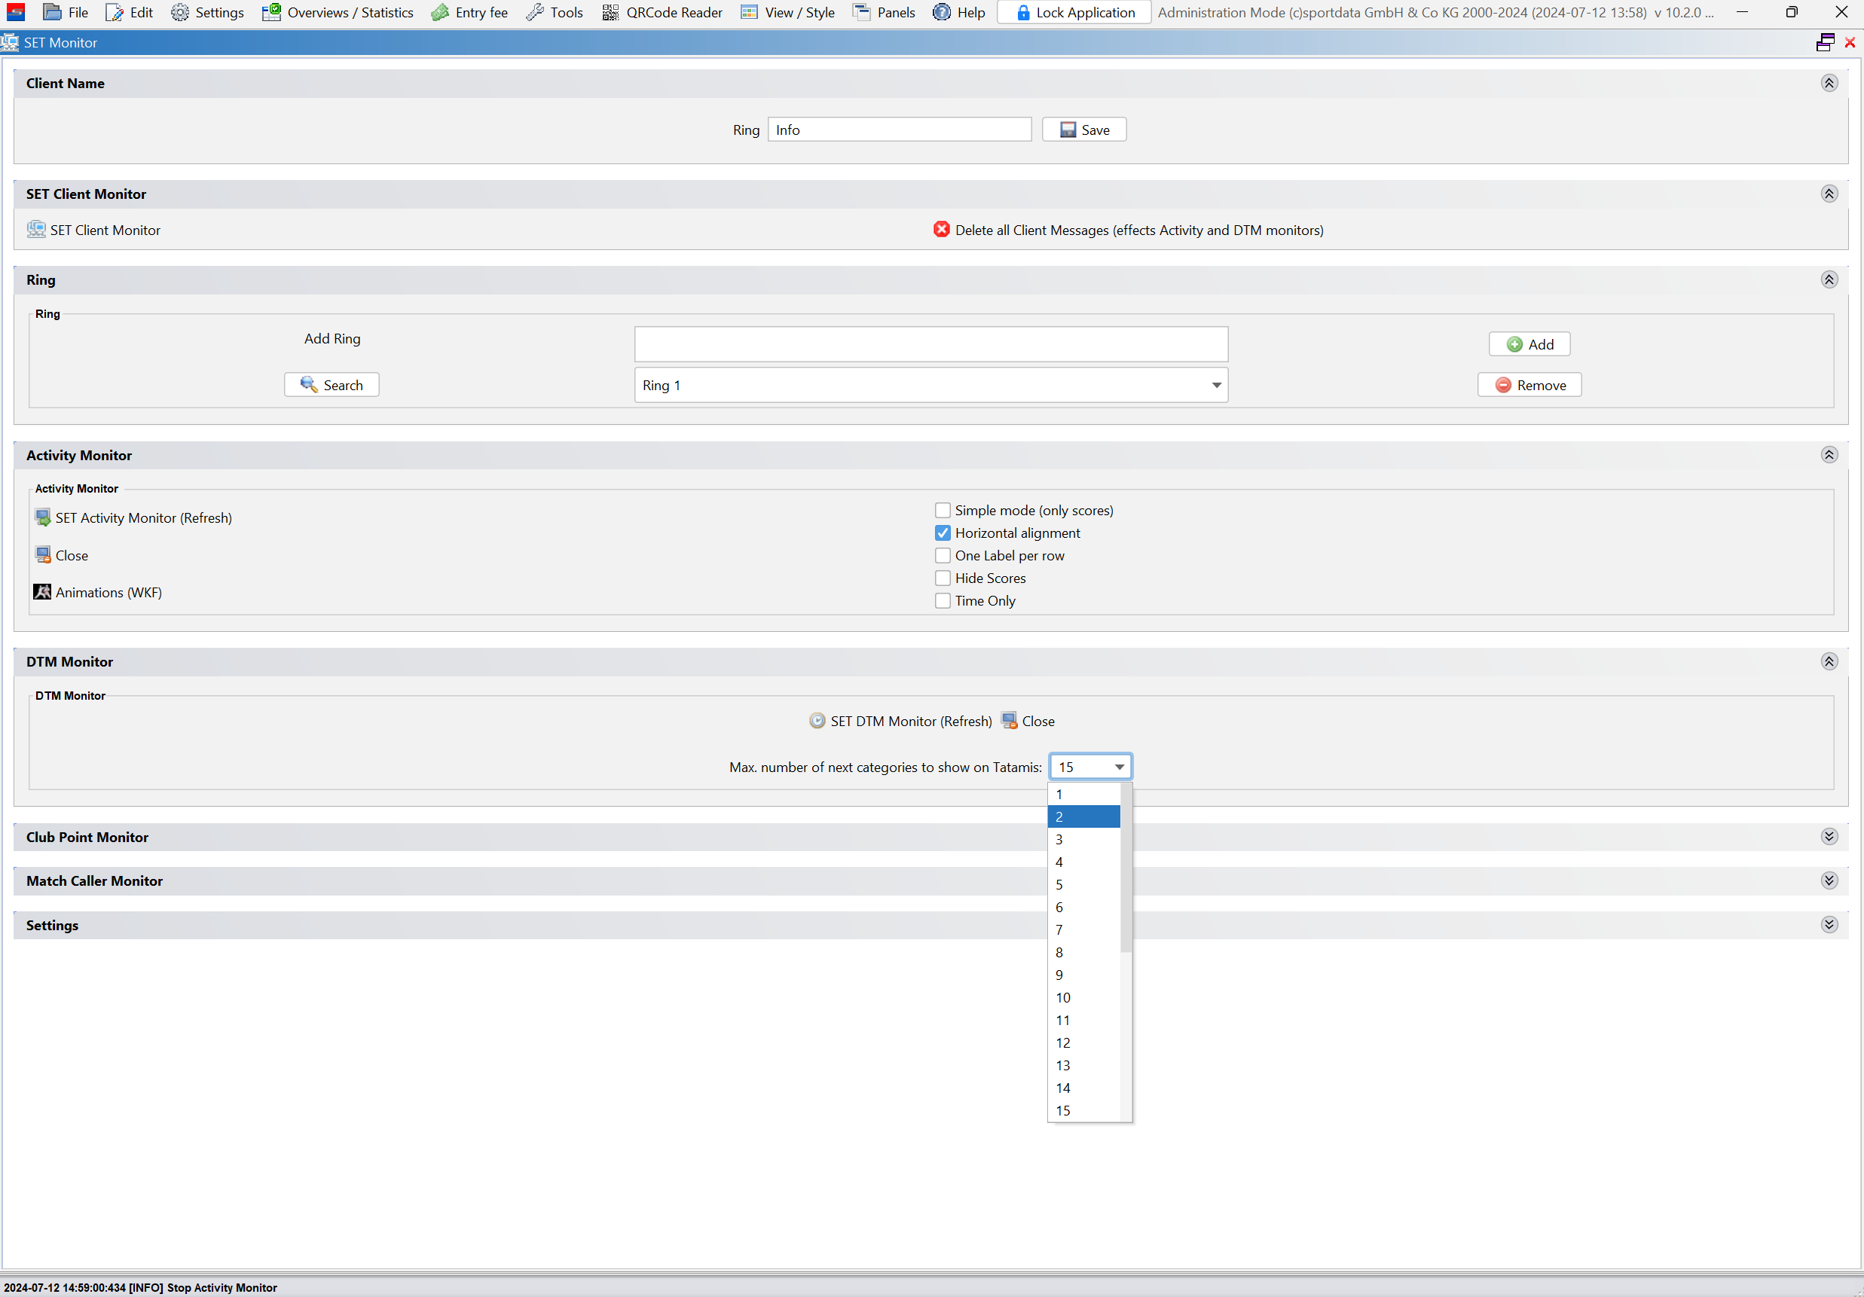Open Animations (WKF) link
The height and width of the screenshot is (1297, 1864).
108,593
